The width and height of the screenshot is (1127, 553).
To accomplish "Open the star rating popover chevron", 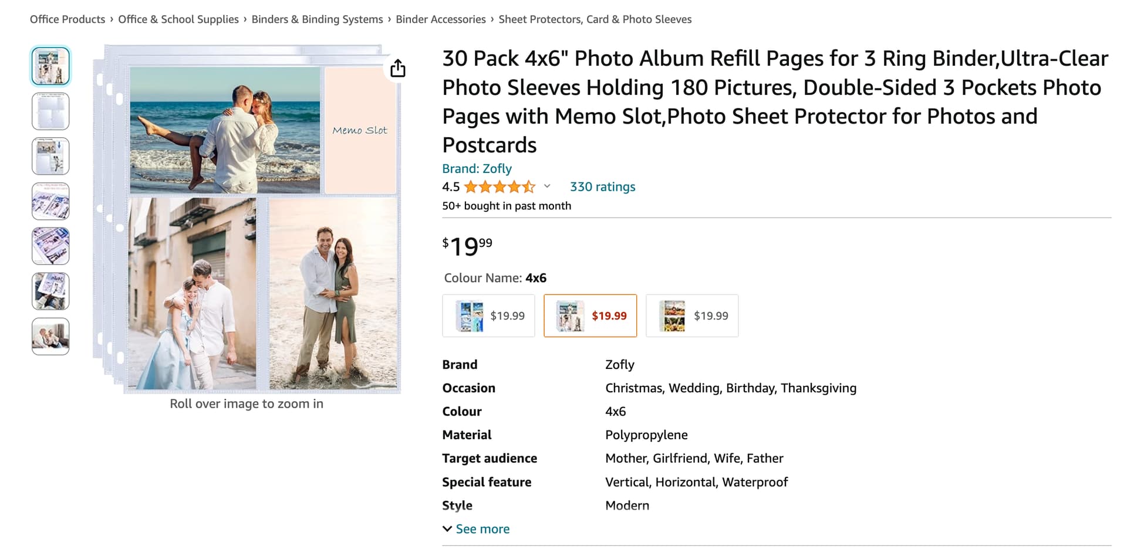I will point(547,186).
